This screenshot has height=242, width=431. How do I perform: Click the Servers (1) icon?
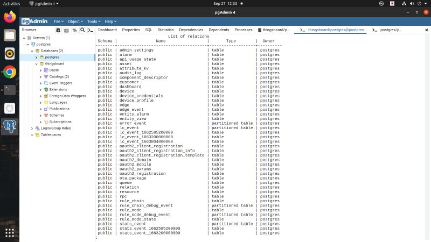click(30, 38)
